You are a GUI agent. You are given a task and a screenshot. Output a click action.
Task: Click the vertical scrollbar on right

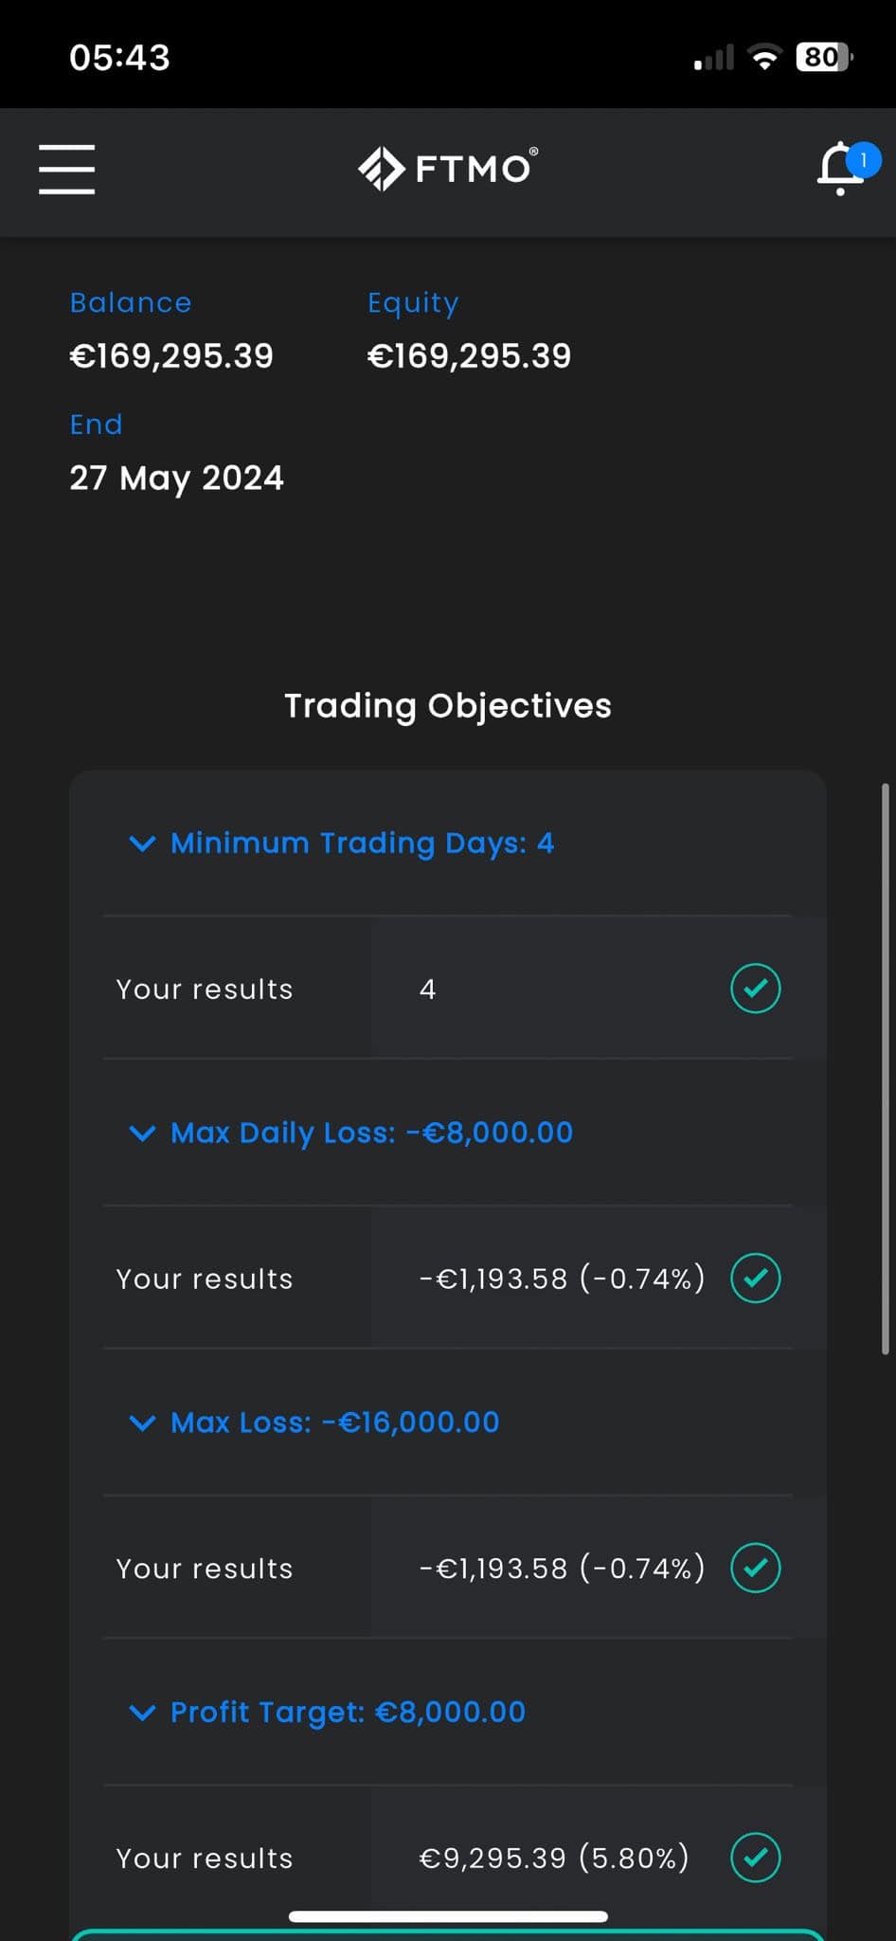point(886,1068)
